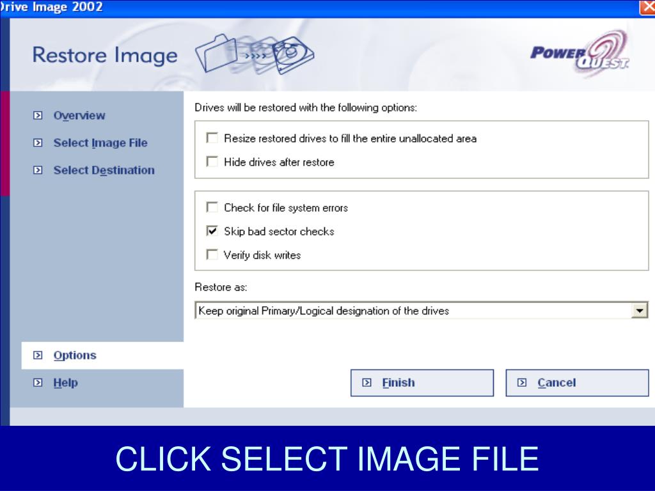Screen dimensions: 655x491
Task: Click the Cancel button
Action: (x=577, y=383)
